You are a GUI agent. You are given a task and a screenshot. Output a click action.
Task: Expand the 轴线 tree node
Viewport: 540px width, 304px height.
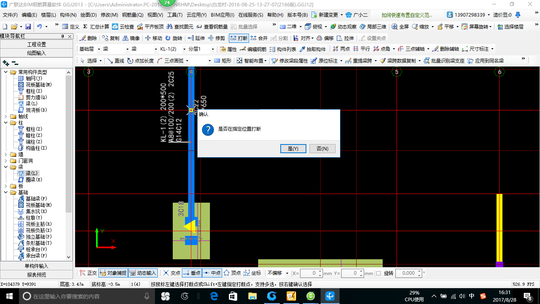[6, 116]
